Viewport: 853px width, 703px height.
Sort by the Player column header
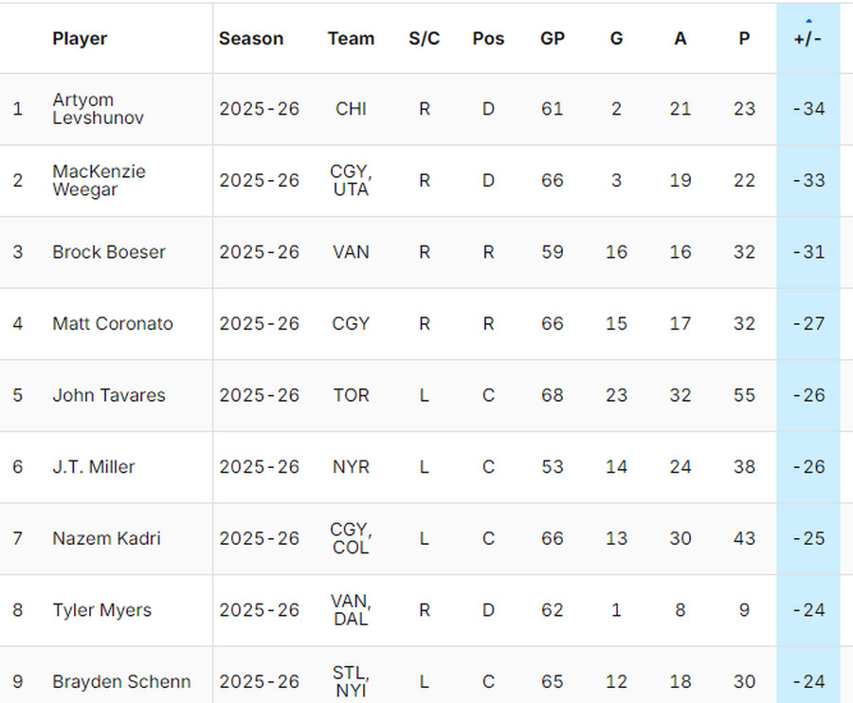(x=80, y=39)
